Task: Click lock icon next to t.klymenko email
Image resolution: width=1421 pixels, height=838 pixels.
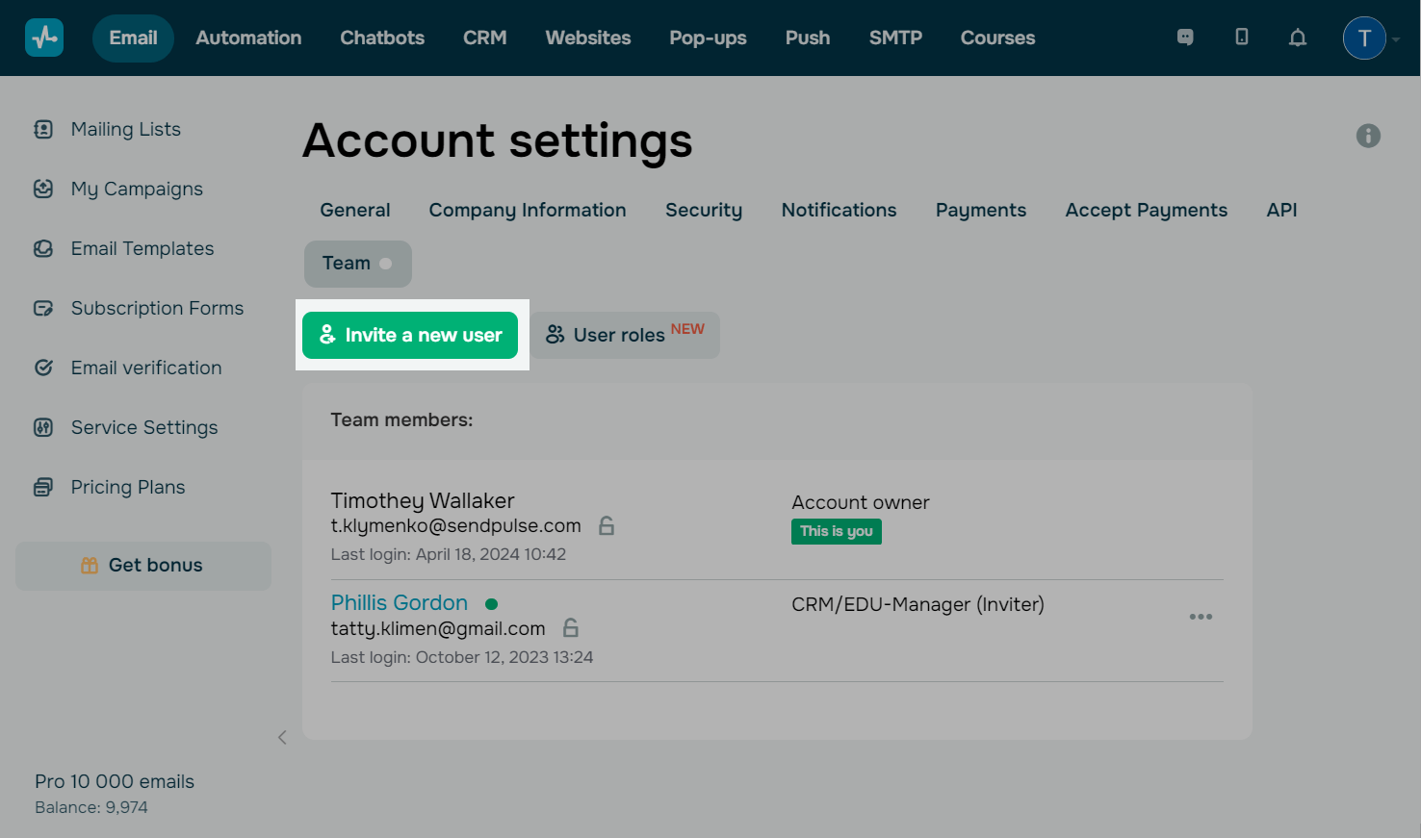Action: tap(607, 526)
